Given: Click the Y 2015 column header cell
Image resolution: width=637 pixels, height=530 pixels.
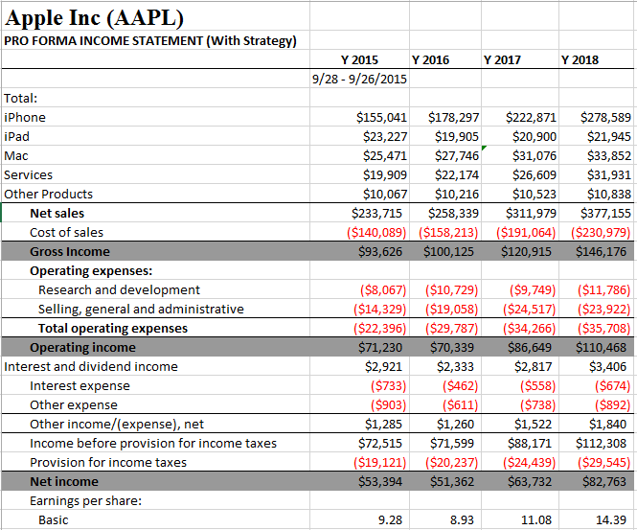Looking at the screenshot, I should [x=359, y=59].
